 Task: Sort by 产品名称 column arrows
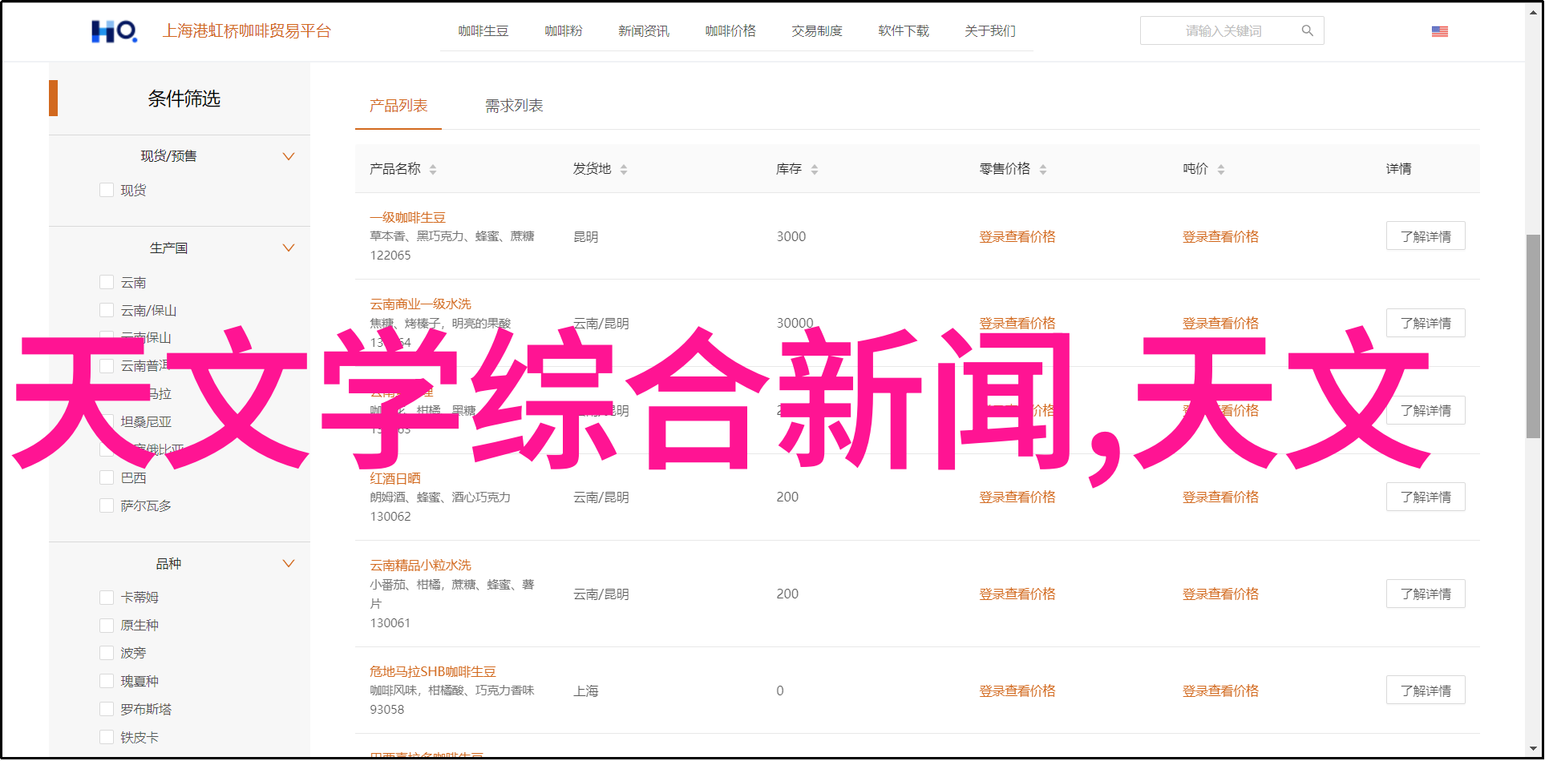click(x=433, y=169)
